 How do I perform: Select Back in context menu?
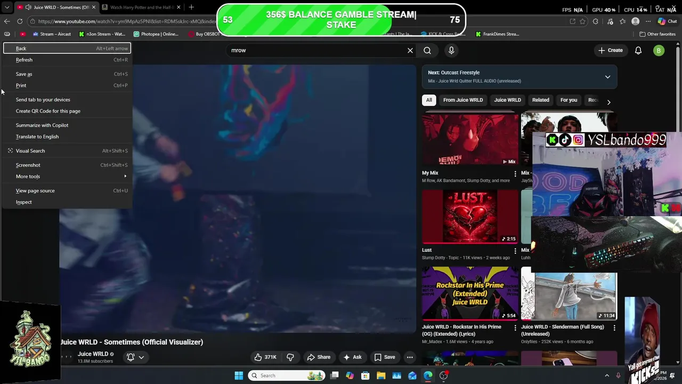coord(67,49)
